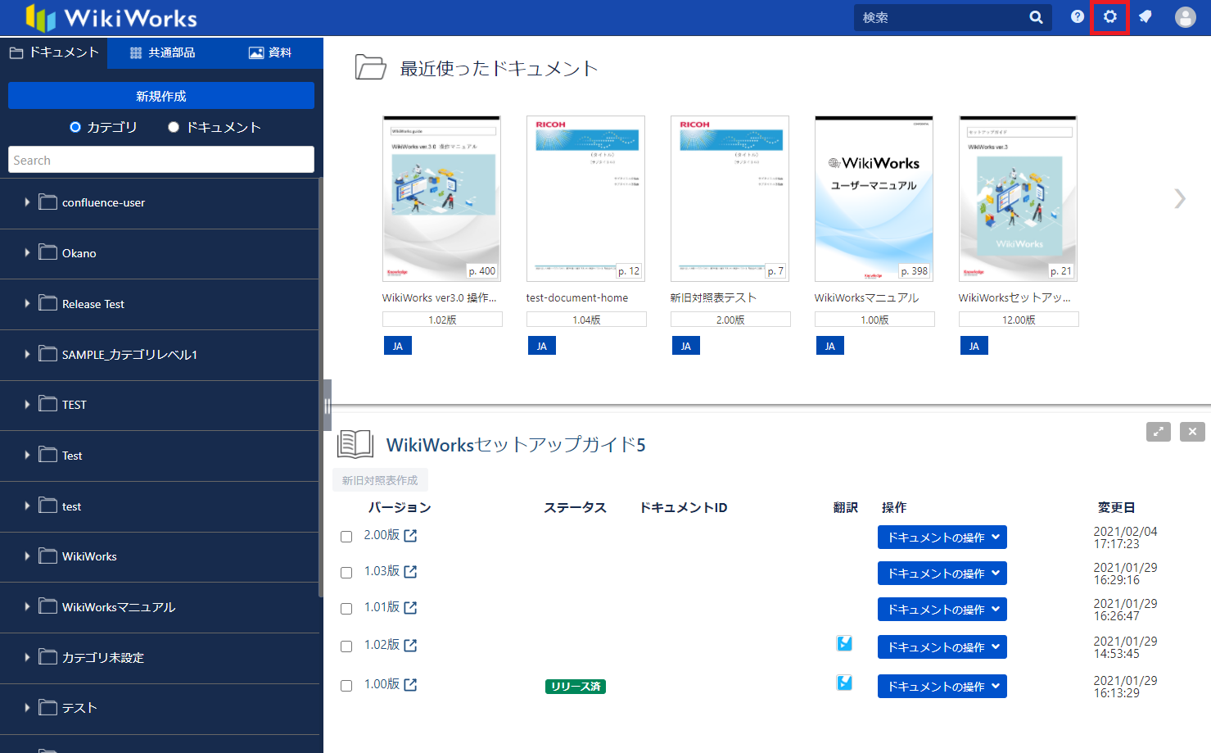Select the ドキュメント radio button
Screen dimensions: 1211x753
[174, 127]
